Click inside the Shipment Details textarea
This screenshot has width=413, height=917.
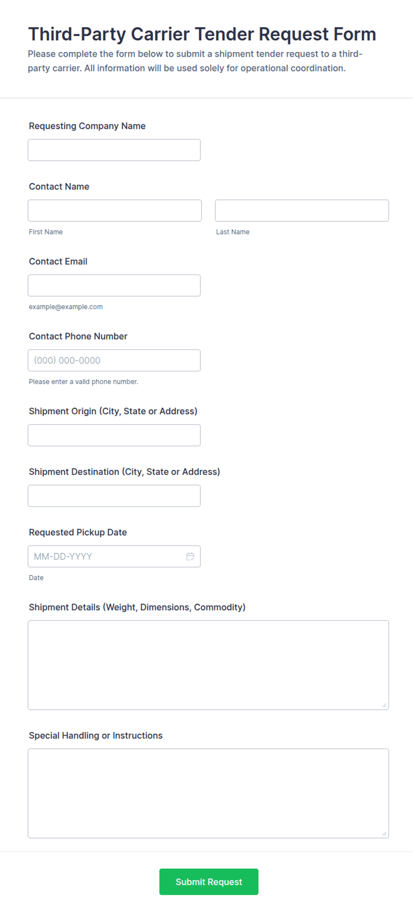tap(208, 665)
